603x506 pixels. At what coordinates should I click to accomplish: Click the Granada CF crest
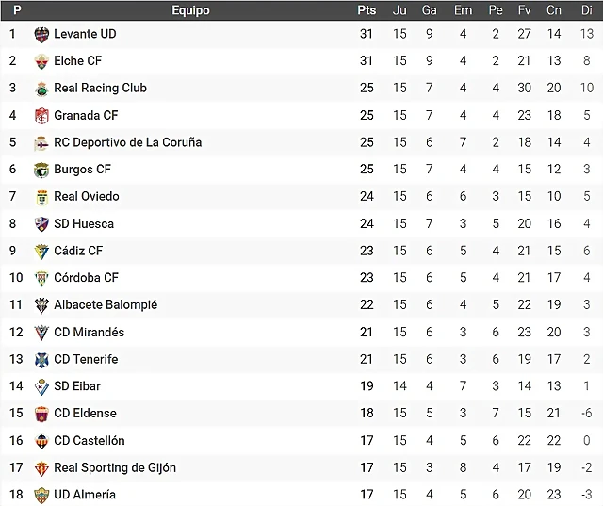41,116
